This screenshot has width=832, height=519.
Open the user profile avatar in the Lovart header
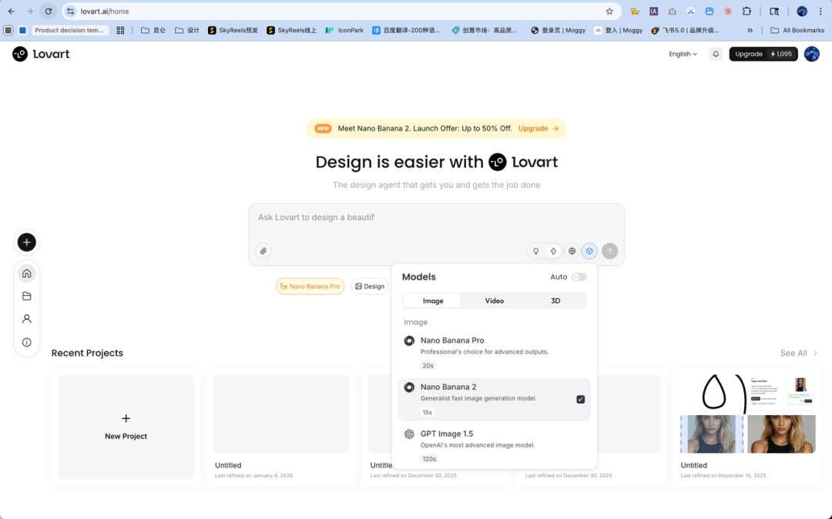coord(811,54)
